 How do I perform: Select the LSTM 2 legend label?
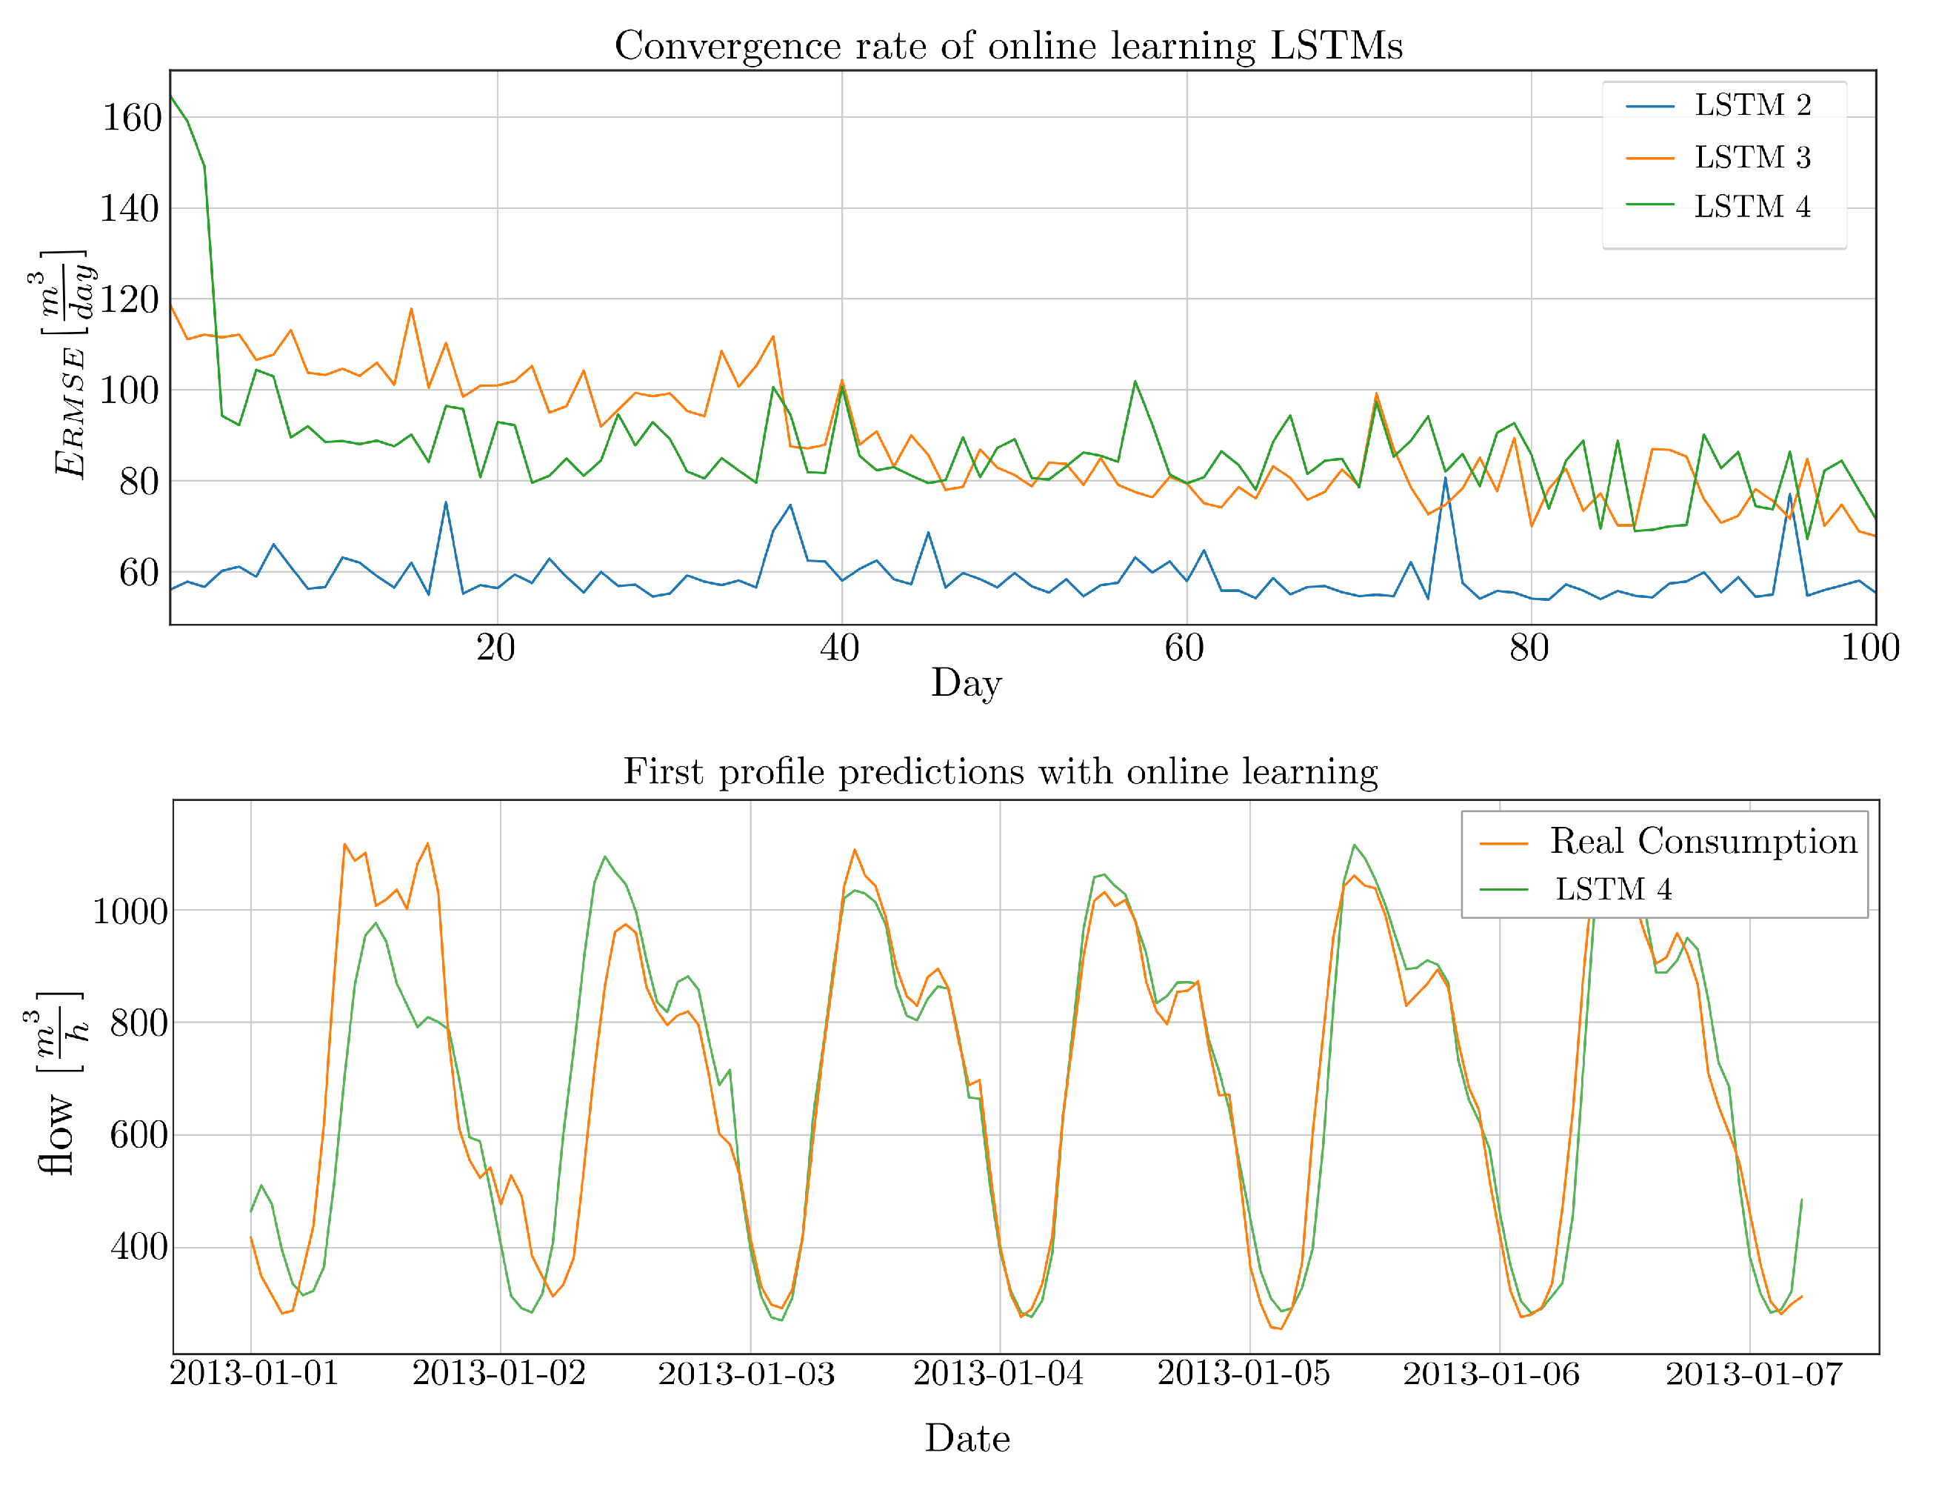(1752, 105)
